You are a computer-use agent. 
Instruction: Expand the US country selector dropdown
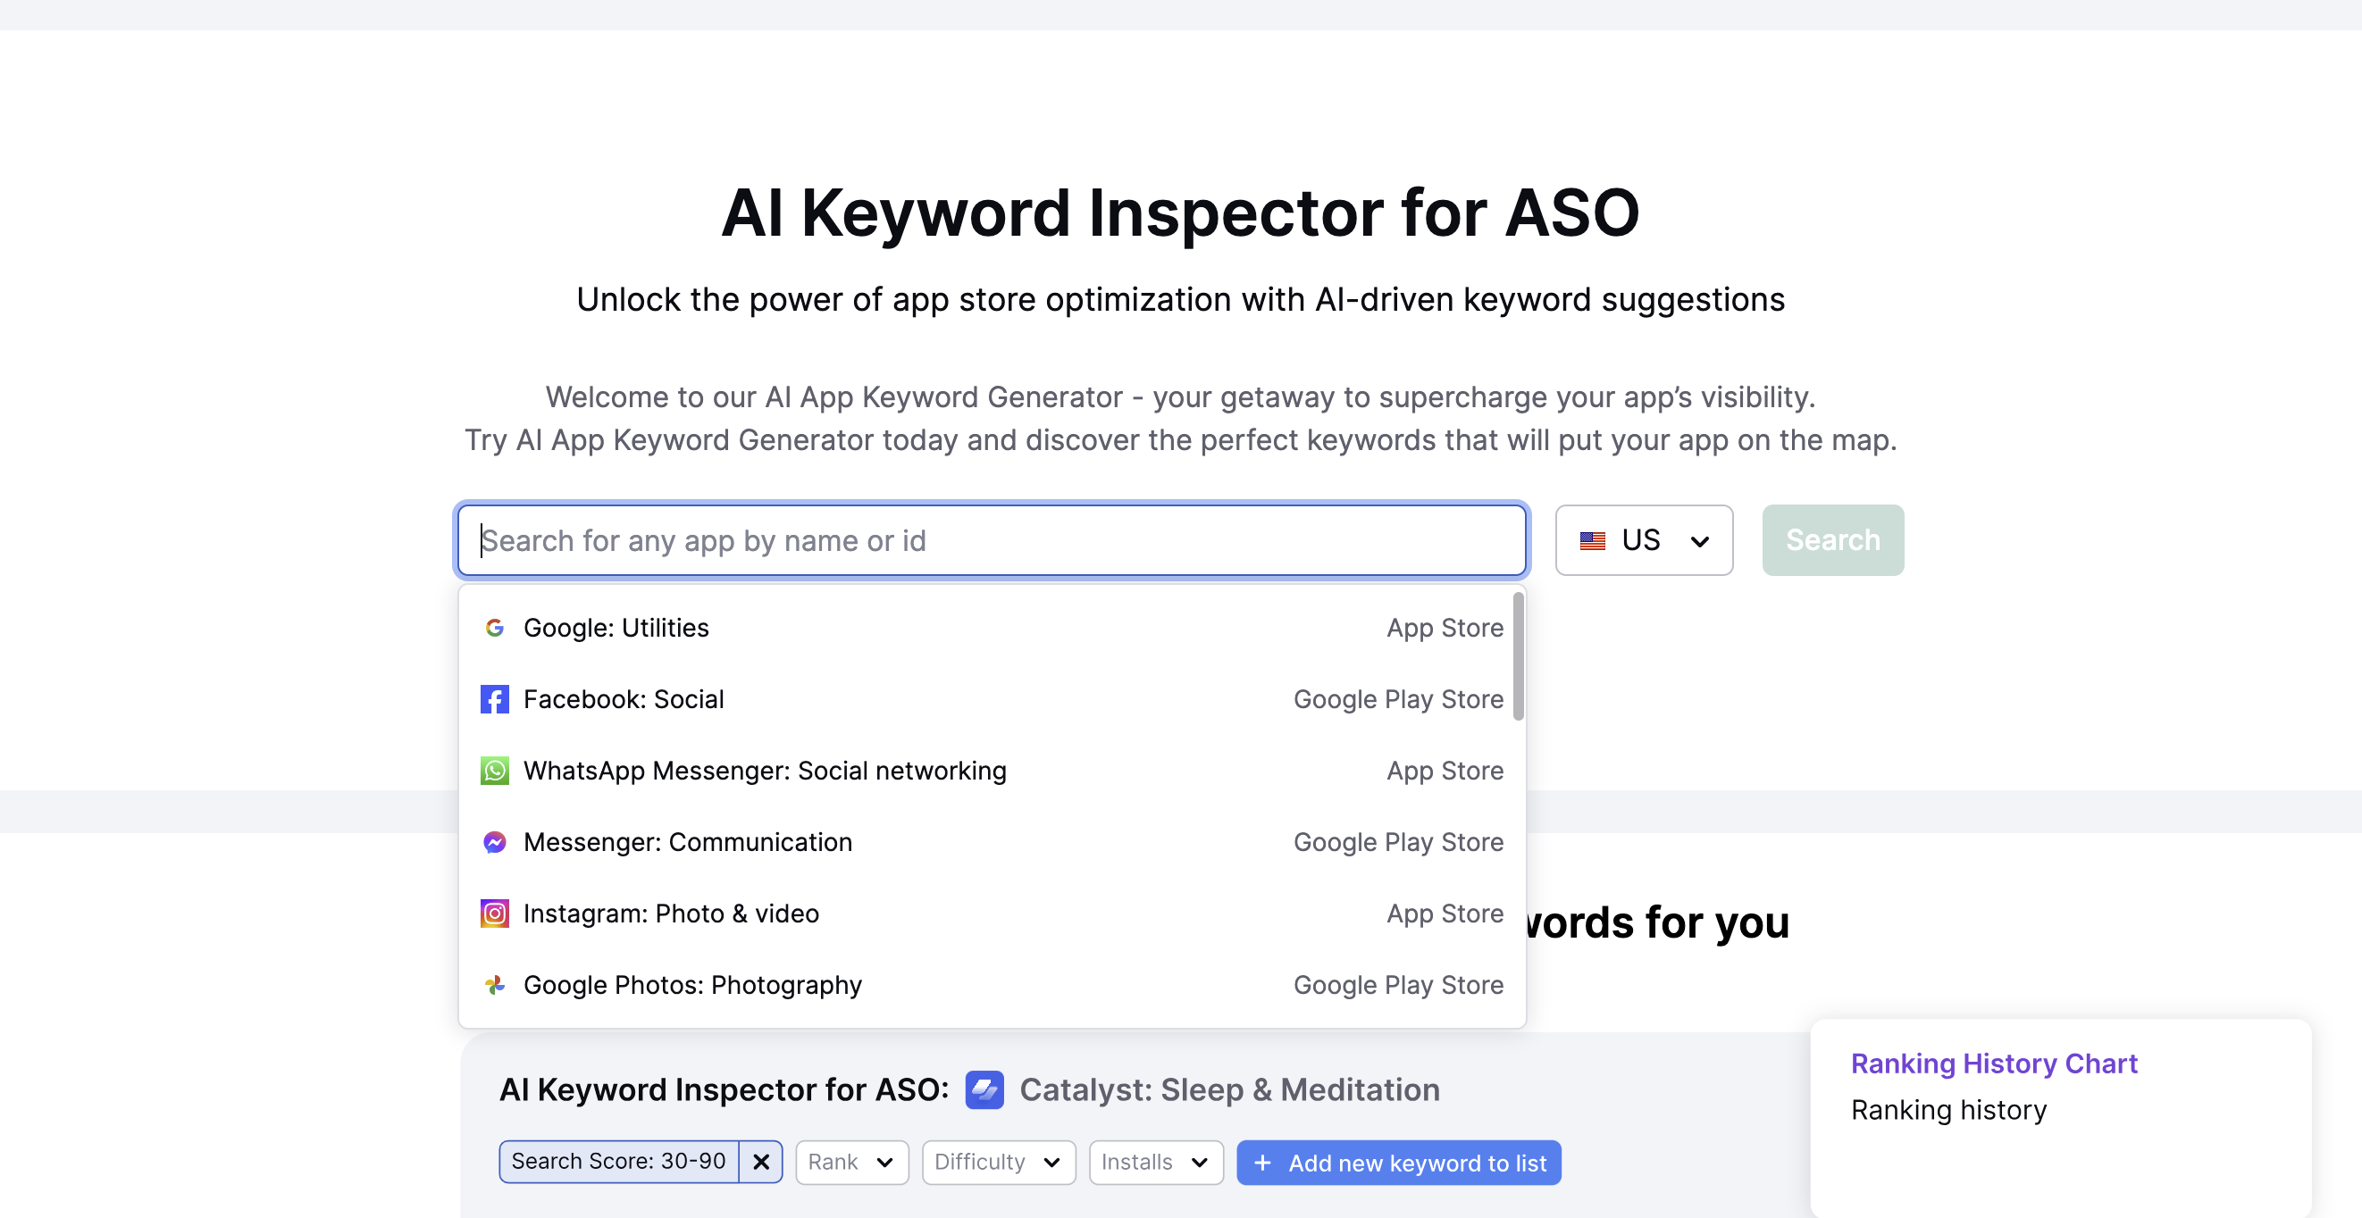(x=1643, y=540)
